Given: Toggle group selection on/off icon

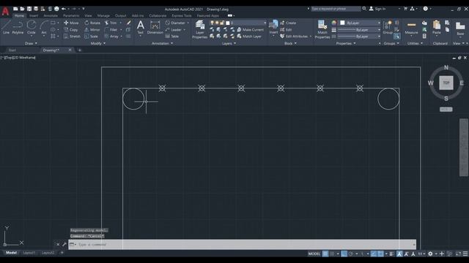Looking at the screenshot, I should point(397,37).
